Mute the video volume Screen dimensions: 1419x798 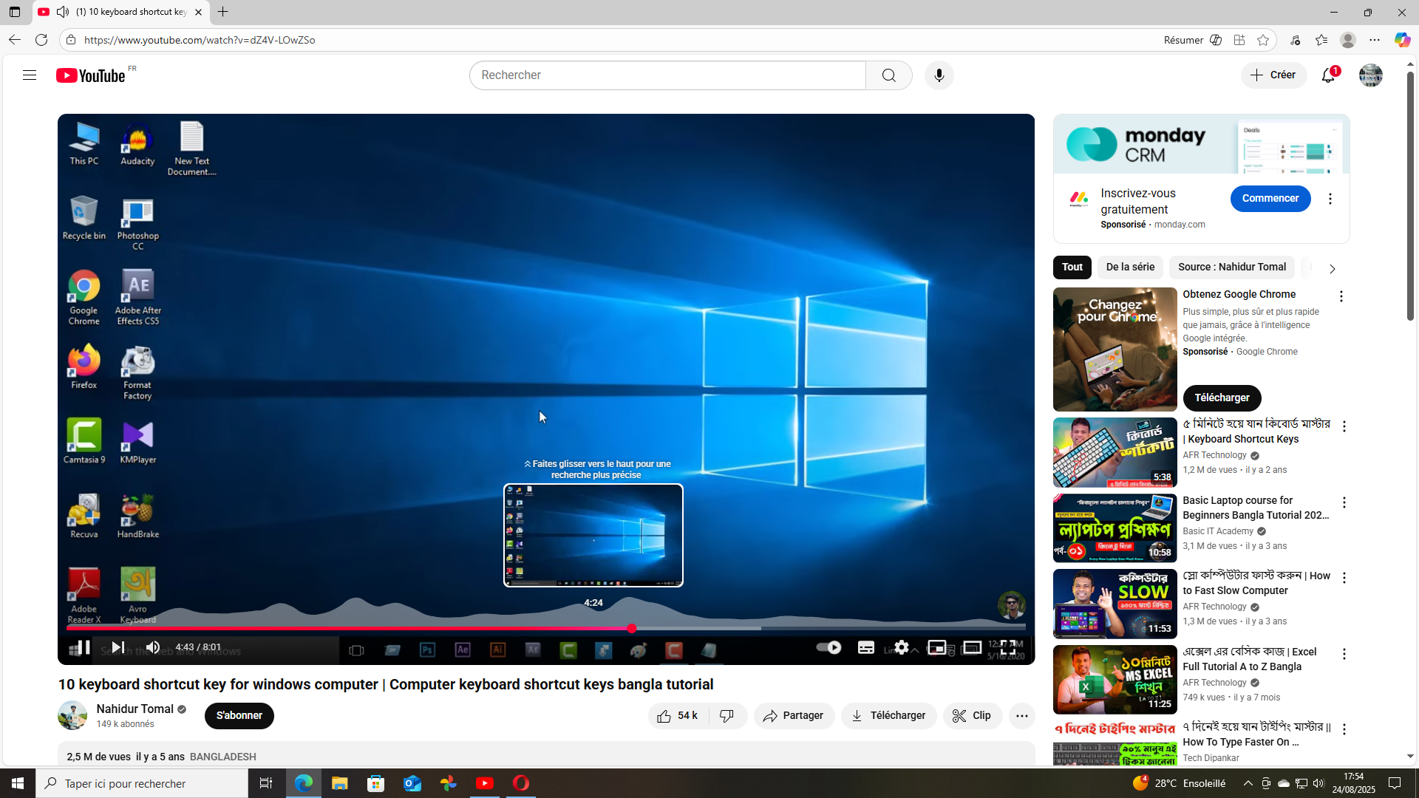[x=153, y=647]
